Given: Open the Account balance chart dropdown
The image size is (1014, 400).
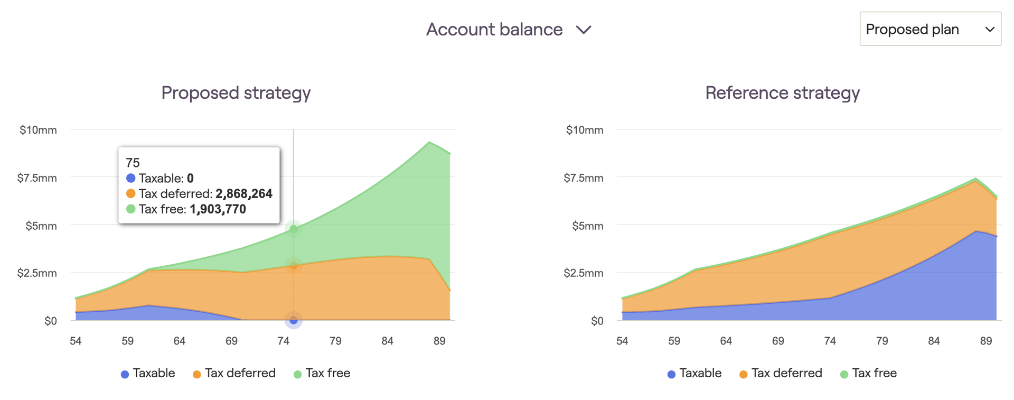Looking at the screenshot, I should [494, 30].
